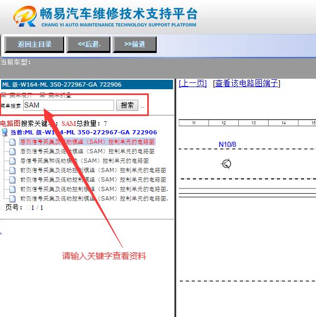Click the transistor symbol under N10/8
Viewport: 316px width, 317px height.
coord(227,164)
